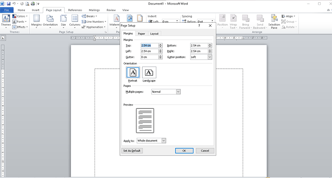Viewport: 332px width, 178px height.
Task: Click the Quick Print printer icon
Action: 33,4
